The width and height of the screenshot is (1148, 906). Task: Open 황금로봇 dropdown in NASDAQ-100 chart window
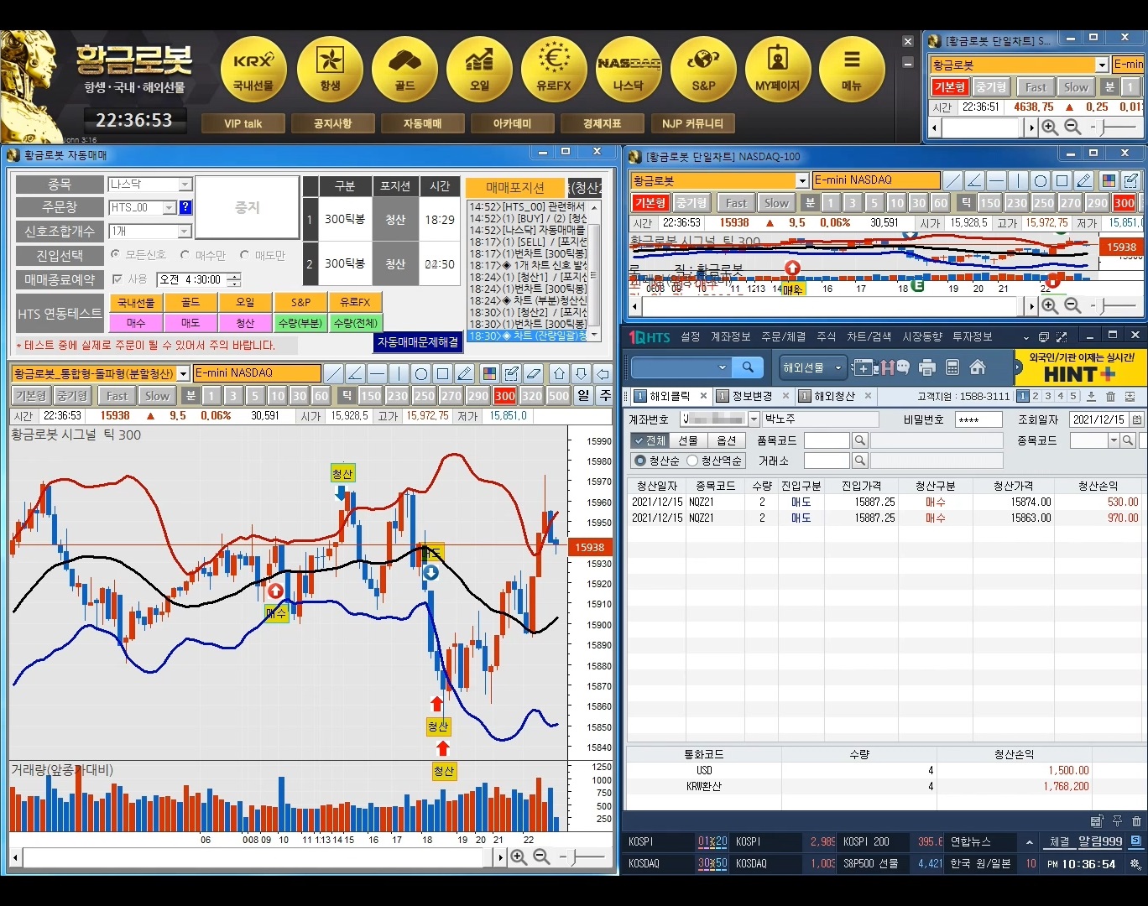(719, 180)
